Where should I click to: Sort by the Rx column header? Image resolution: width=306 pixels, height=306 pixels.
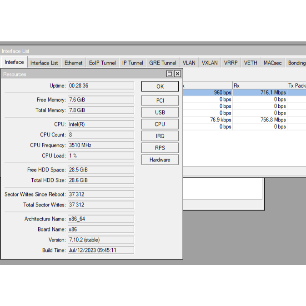(259, 85)
